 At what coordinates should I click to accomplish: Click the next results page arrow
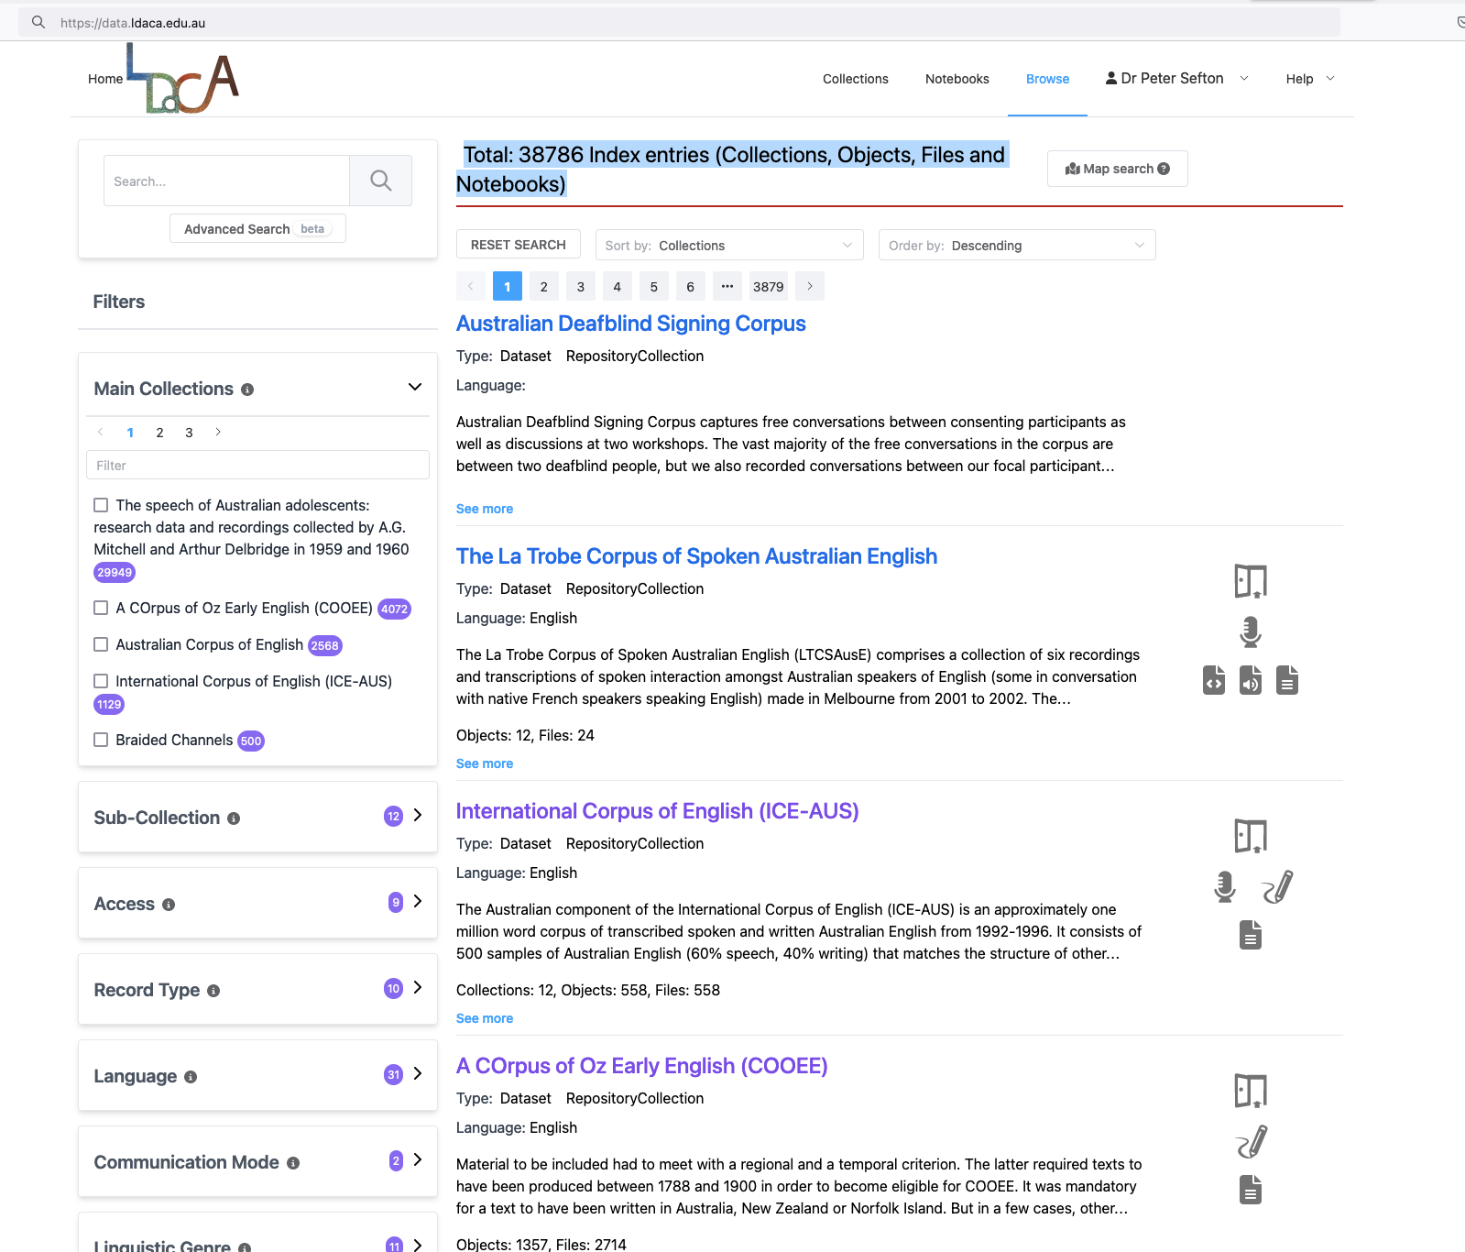[x=810, y=287]
